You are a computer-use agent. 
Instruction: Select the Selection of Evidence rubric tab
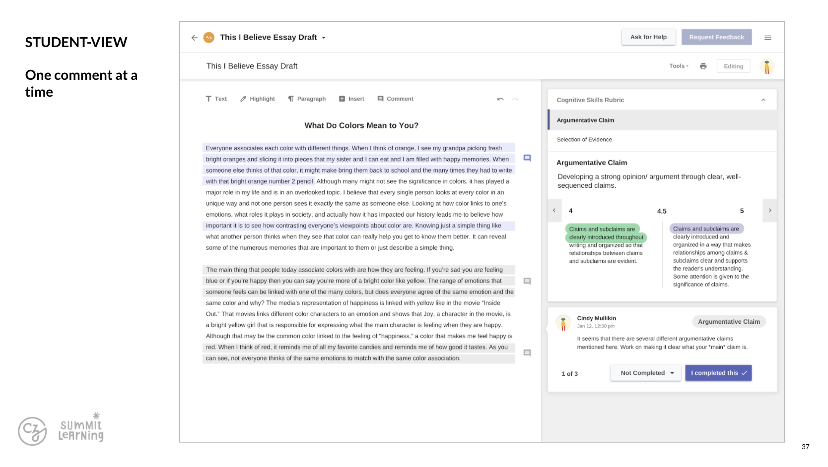[663, 140]
